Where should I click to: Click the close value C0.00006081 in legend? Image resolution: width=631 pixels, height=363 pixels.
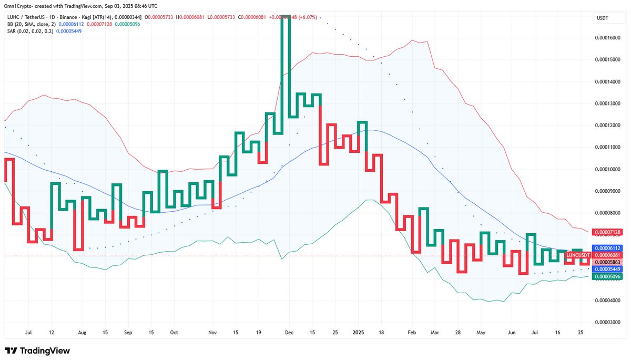(x=252, y=18)
